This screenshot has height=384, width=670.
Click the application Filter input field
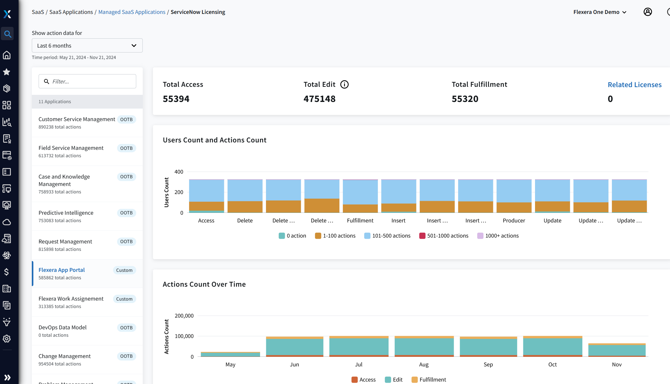pyautogui.click(x=91, y=82)
